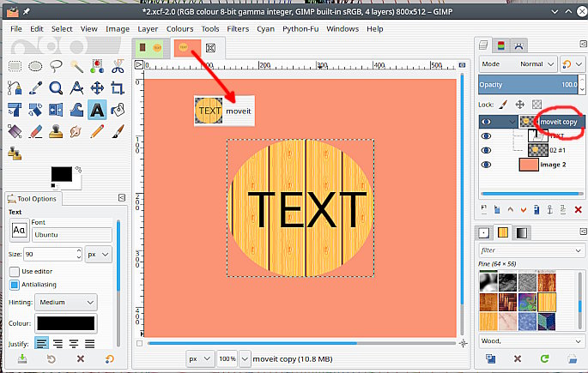Select the Ellipse Select tool

tap(35, 67)
